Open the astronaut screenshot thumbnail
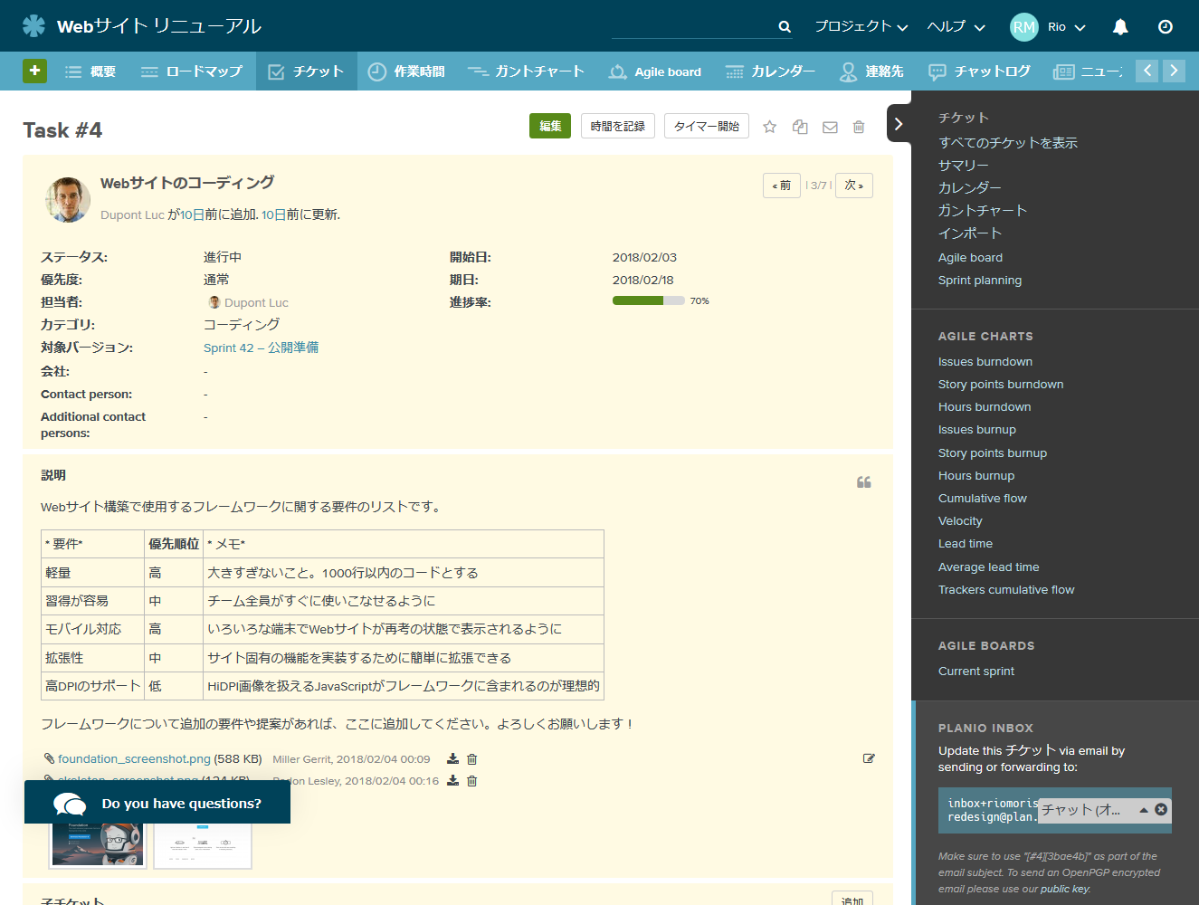This screenshot has height=905, width=1199. [x=98, y=844]
